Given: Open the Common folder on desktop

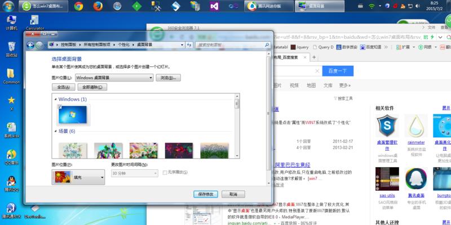Looking at the screenshot, I should tap(11, 76).
